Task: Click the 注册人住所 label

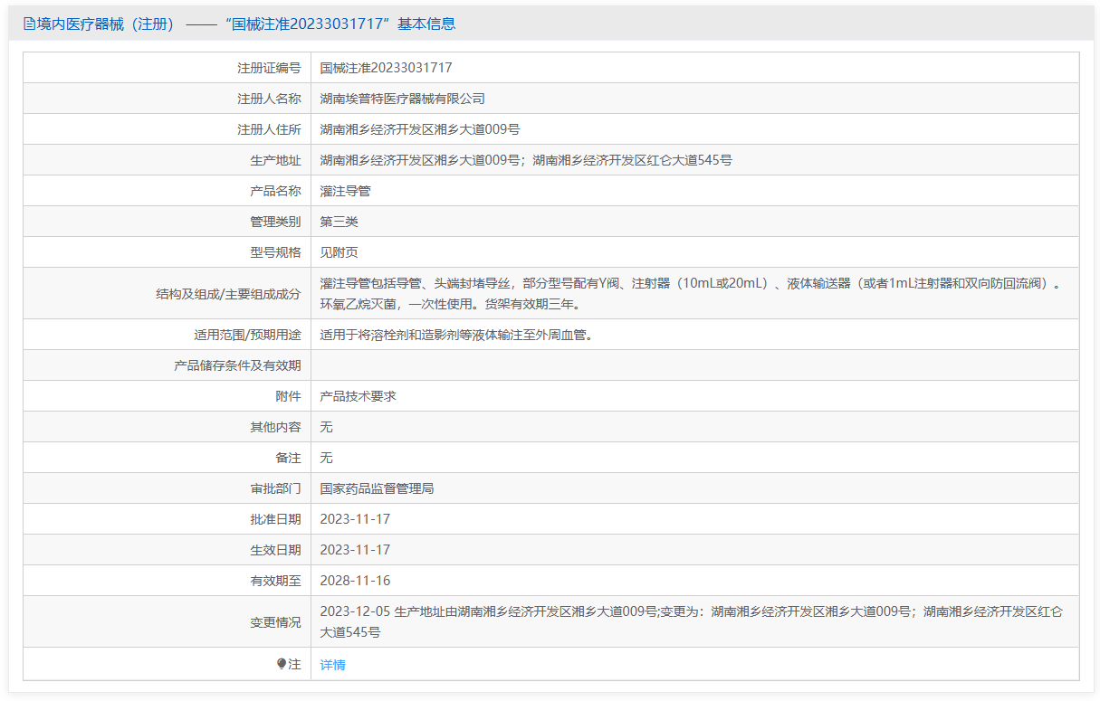Action: point(269,129)
